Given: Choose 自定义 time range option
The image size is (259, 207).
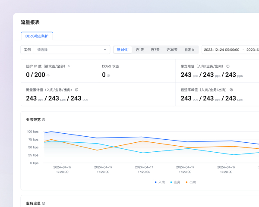Looking at the screenshot, I should pyautogui.click(x=190, y=50).
